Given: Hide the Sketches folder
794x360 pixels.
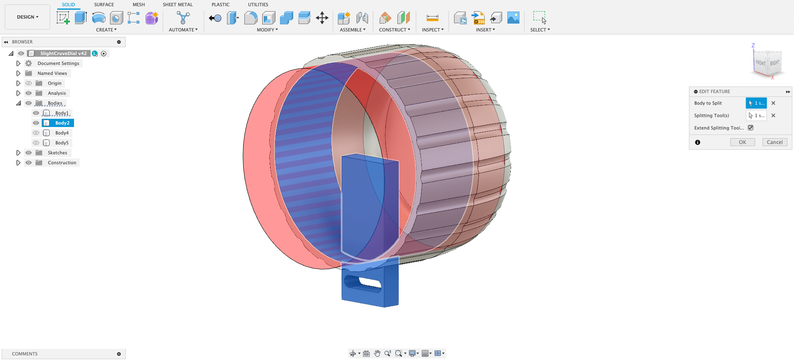Looking at the screenshot, I should pyautogui.click(x=29, y=153).
